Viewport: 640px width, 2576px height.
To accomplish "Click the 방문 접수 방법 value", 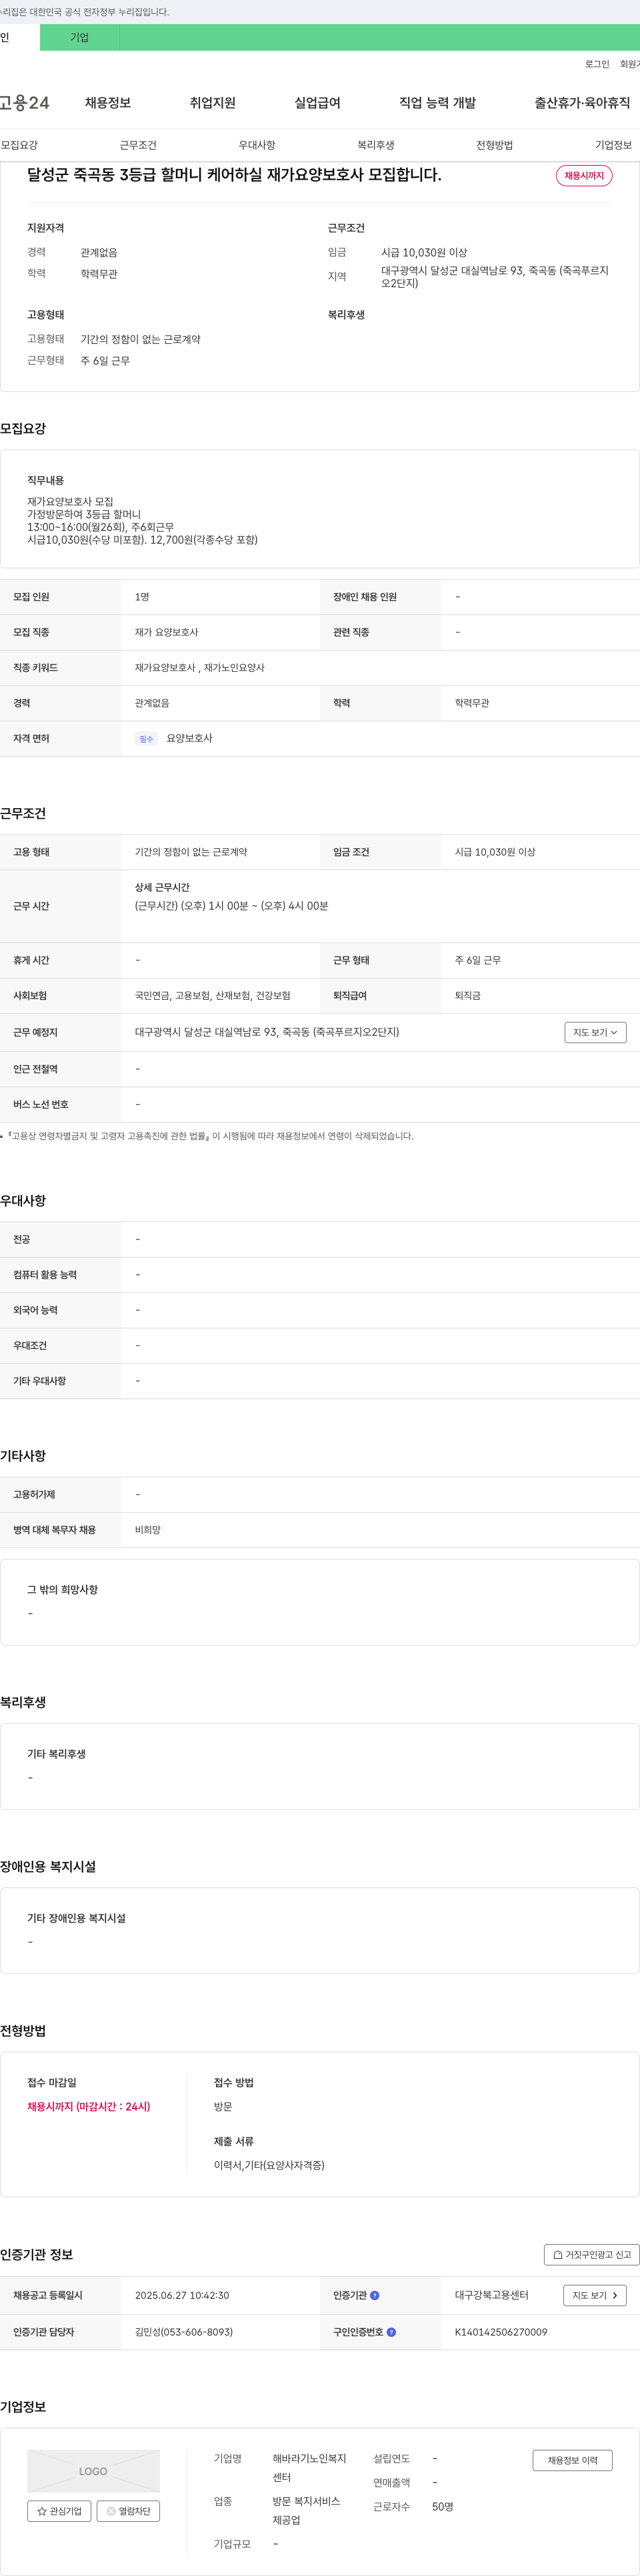I will tap(223, 2106).
